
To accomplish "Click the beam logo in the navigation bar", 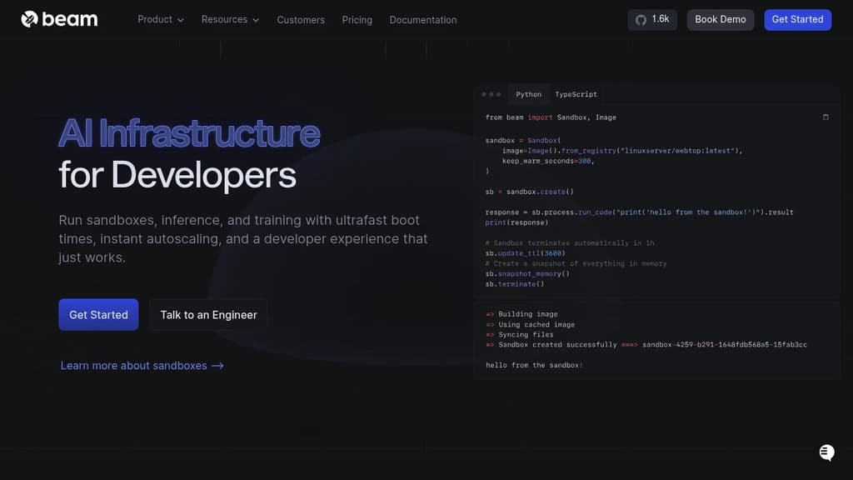I will click(58, 18).
